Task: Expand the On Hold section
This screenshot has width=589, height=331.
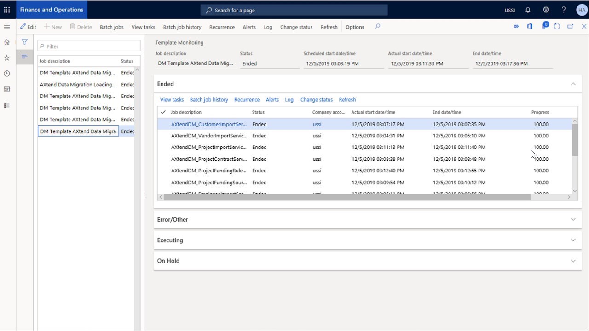Action: pyautogui.click(x=573, y=261)
